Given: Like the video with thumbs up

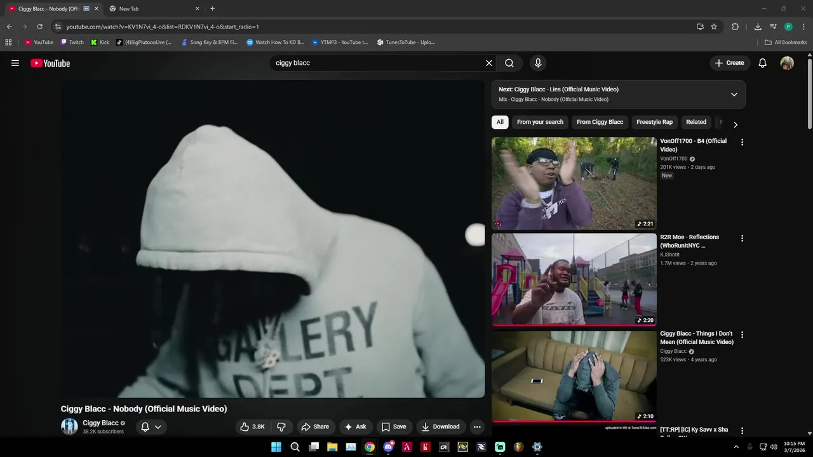Looking at the screenshot, I should pyautogui.click(x=252, y=427).
